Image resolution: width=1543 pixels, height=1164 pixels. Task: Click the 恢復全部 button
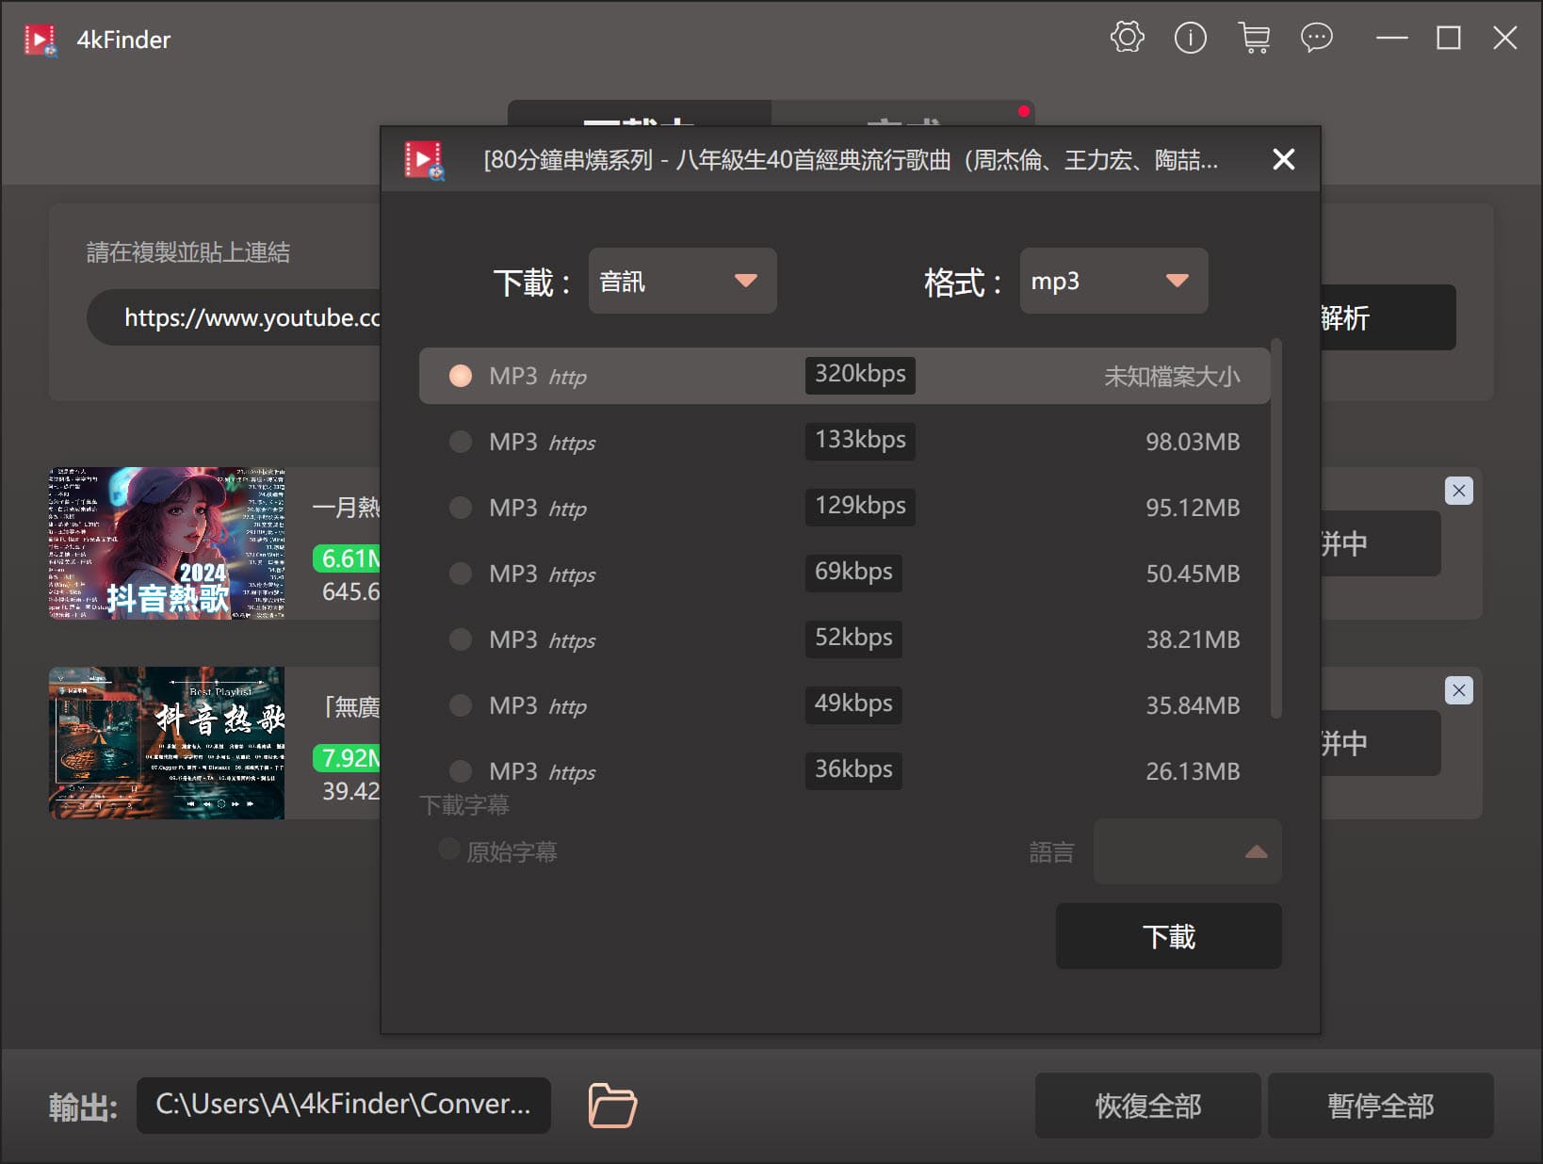[1147, 1106]
